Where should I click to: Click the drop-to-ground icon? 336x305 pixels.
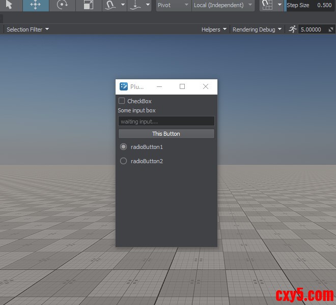pyautogui.click(x=135, y=5)
